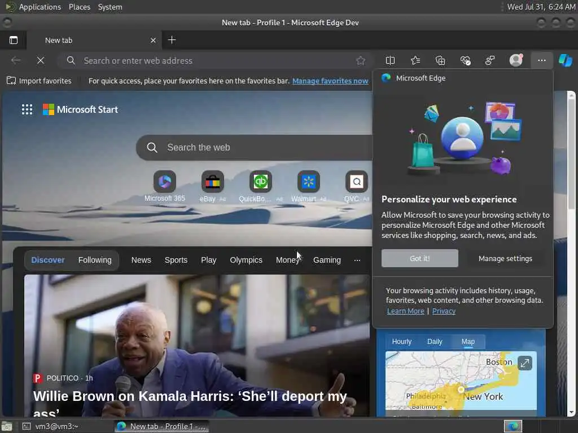Open the profile avatar
This screenshot has width=578, height=433.
click(x=516, y=60)
